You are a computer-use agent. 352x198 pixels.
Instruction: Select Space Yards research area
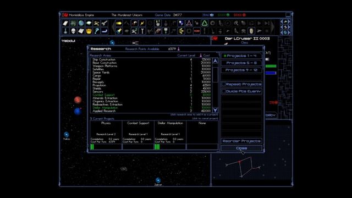tap(152, 72)
